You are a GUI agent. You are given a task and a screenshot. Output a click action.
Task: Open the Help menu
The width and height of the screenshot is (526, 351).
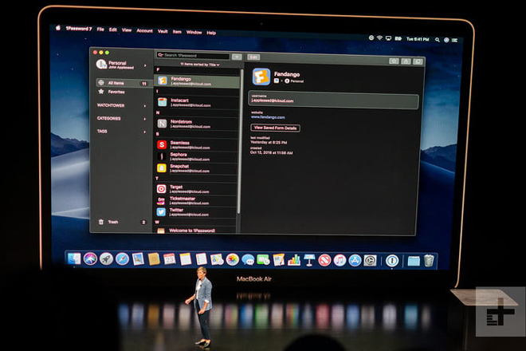[x=211, y=33]
